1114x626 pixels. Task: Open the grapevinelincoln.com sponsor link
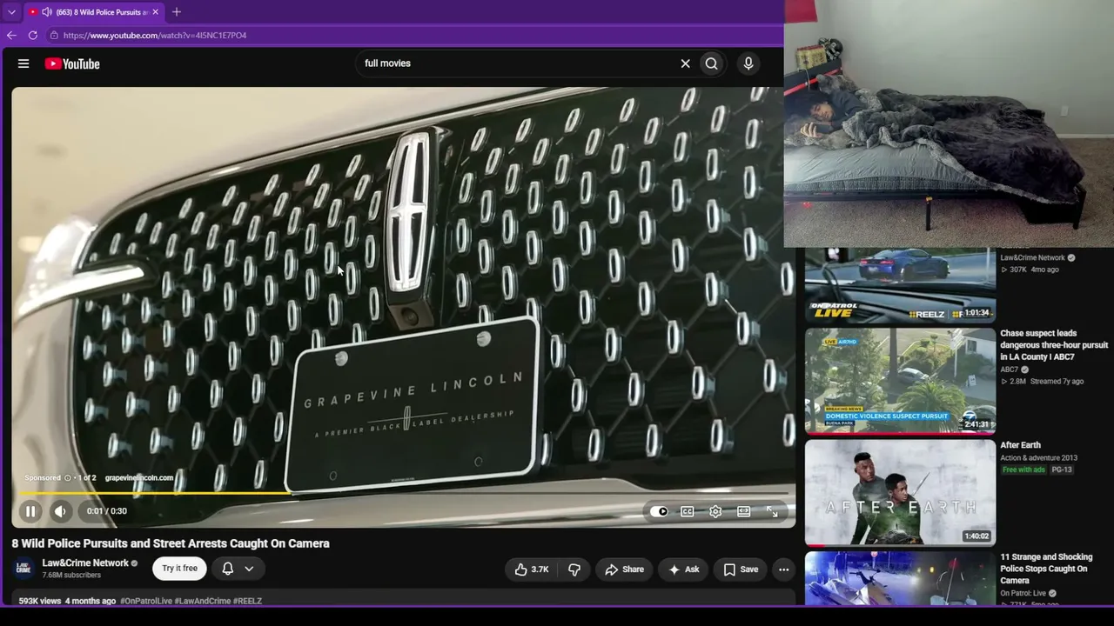(139, 477)
